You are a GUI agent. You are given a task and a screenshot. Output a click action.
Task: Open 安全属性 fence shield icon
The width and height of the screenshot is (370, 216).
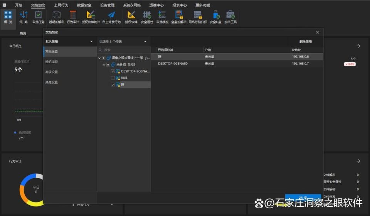coord(147,15)
